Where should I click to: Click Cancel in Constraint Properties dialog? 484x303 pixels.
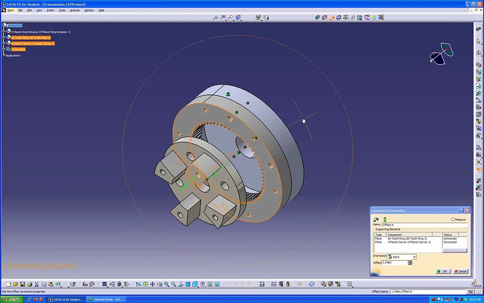pyautogui.click(x=460, y=271)
